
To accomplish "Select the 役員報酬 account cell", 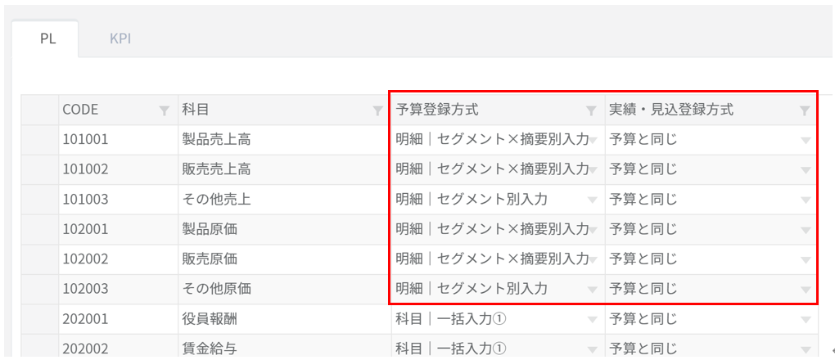I will pos(210,319).
